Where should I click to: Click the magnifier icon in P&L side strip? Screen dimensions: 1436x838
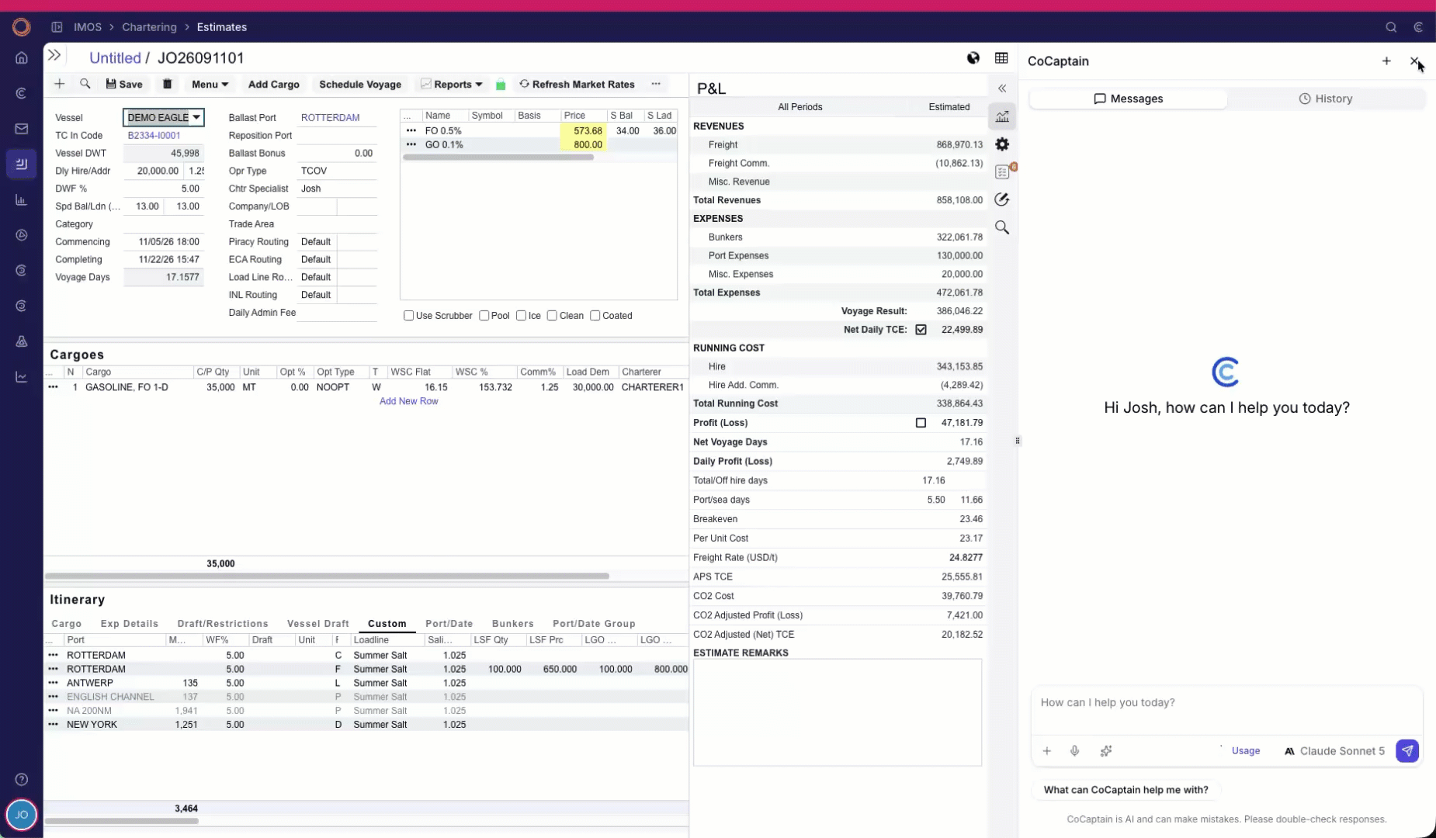click(x=1002, y=227)
